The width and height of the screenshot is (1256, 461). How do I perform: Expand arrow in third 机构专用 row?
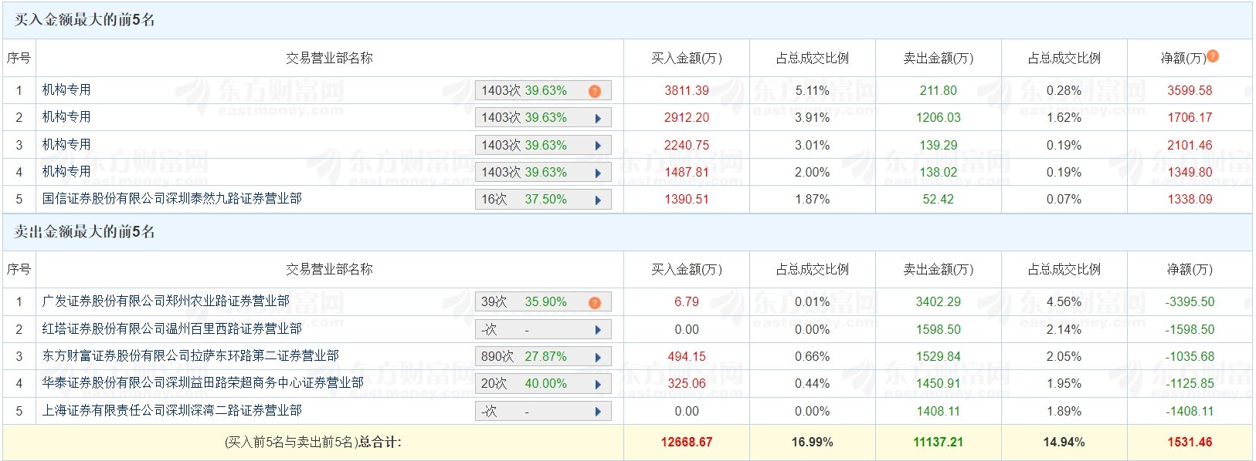598,146
